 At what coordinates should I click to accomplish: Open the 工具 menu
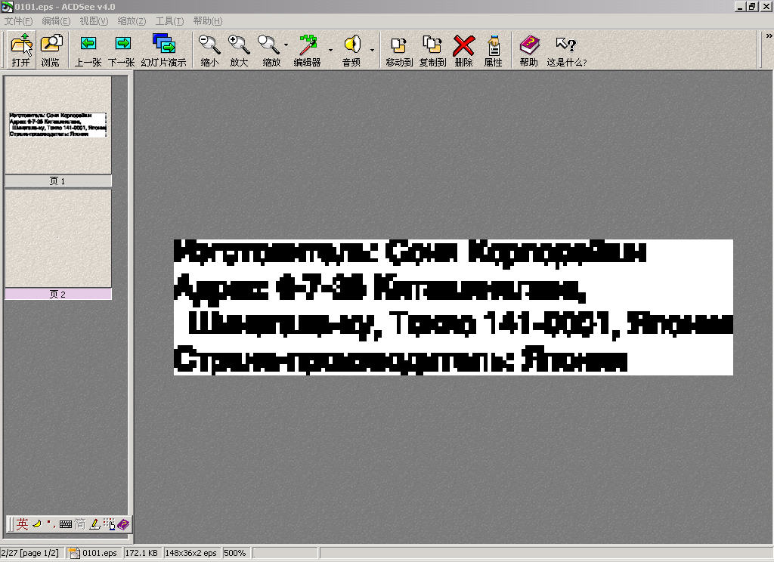(x=170, y=20)
